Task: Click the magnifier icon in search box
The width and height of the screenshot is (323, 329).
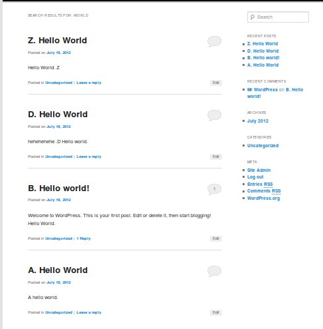Action: [253, 17]
